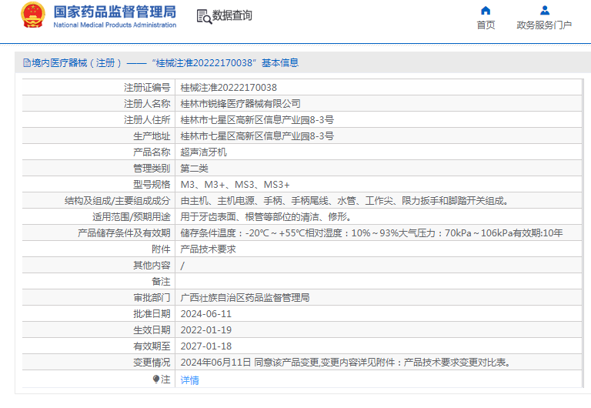This screenshot has width=591, height=408.
Task: Open 政务服务门户 text link
Action: point(544,25)
